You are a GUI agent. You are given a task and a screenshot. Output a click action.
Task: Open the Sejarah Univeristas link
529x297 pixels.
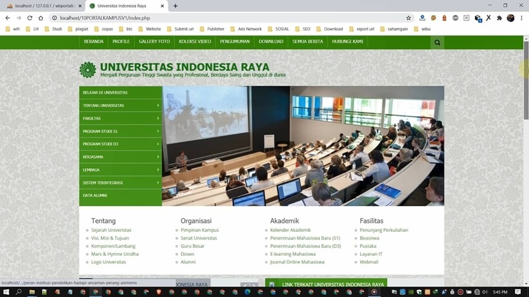point(111,230)
